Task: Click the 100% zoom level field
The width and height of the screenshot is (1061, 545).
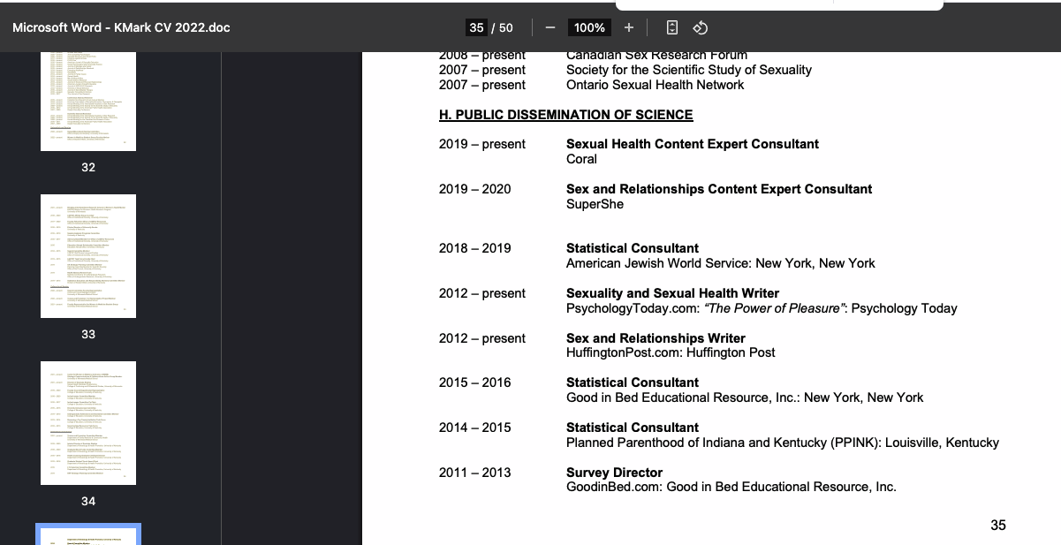Action: point(588,27)
